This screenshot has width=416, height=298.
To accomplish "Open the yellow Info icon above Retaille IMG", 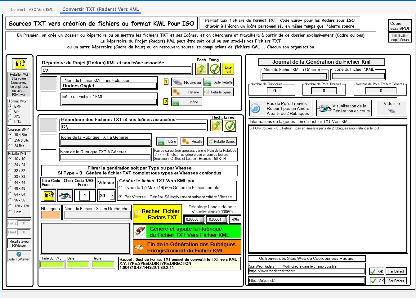I will pyautogui.click(x=20, y=64).
